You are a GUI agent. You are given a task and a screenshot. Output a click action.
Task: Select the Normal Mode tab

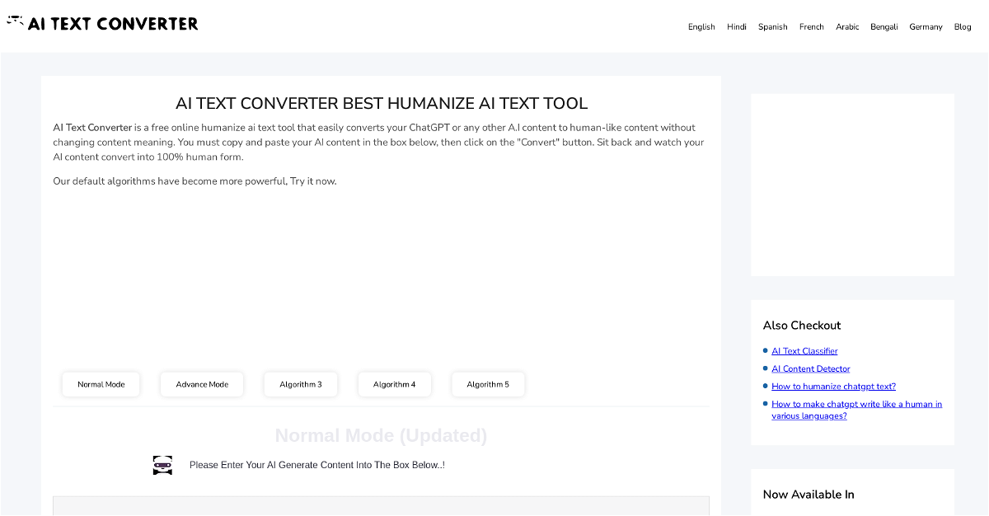pyautogui.click(x=101, y=384)
